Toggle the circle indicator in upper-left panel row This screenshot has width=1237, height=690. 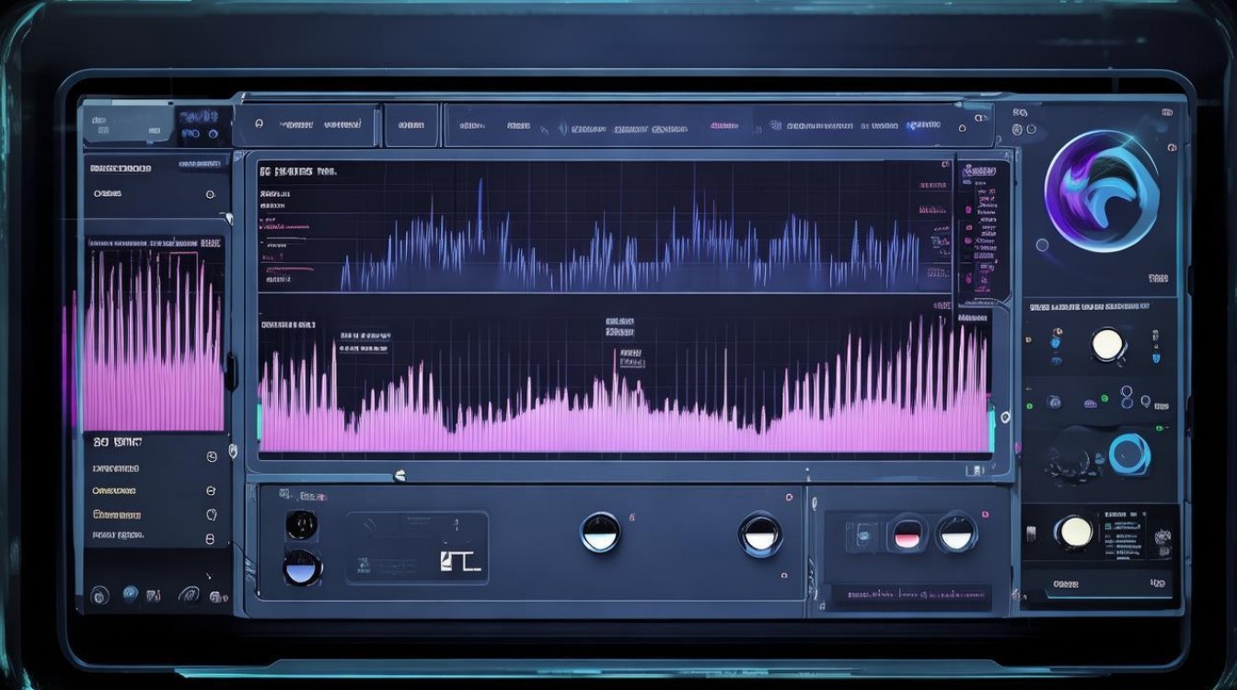210,194
